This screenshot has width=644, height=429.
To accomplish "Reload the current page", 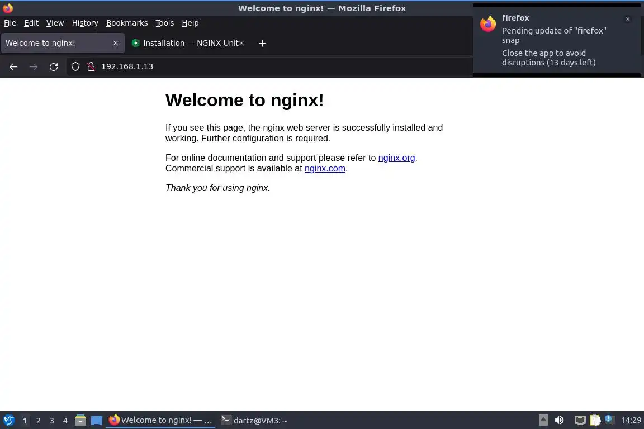I will 54,67.
